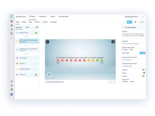
Task: Switch to the Editor sub-tab
Action: click(18, 22)
